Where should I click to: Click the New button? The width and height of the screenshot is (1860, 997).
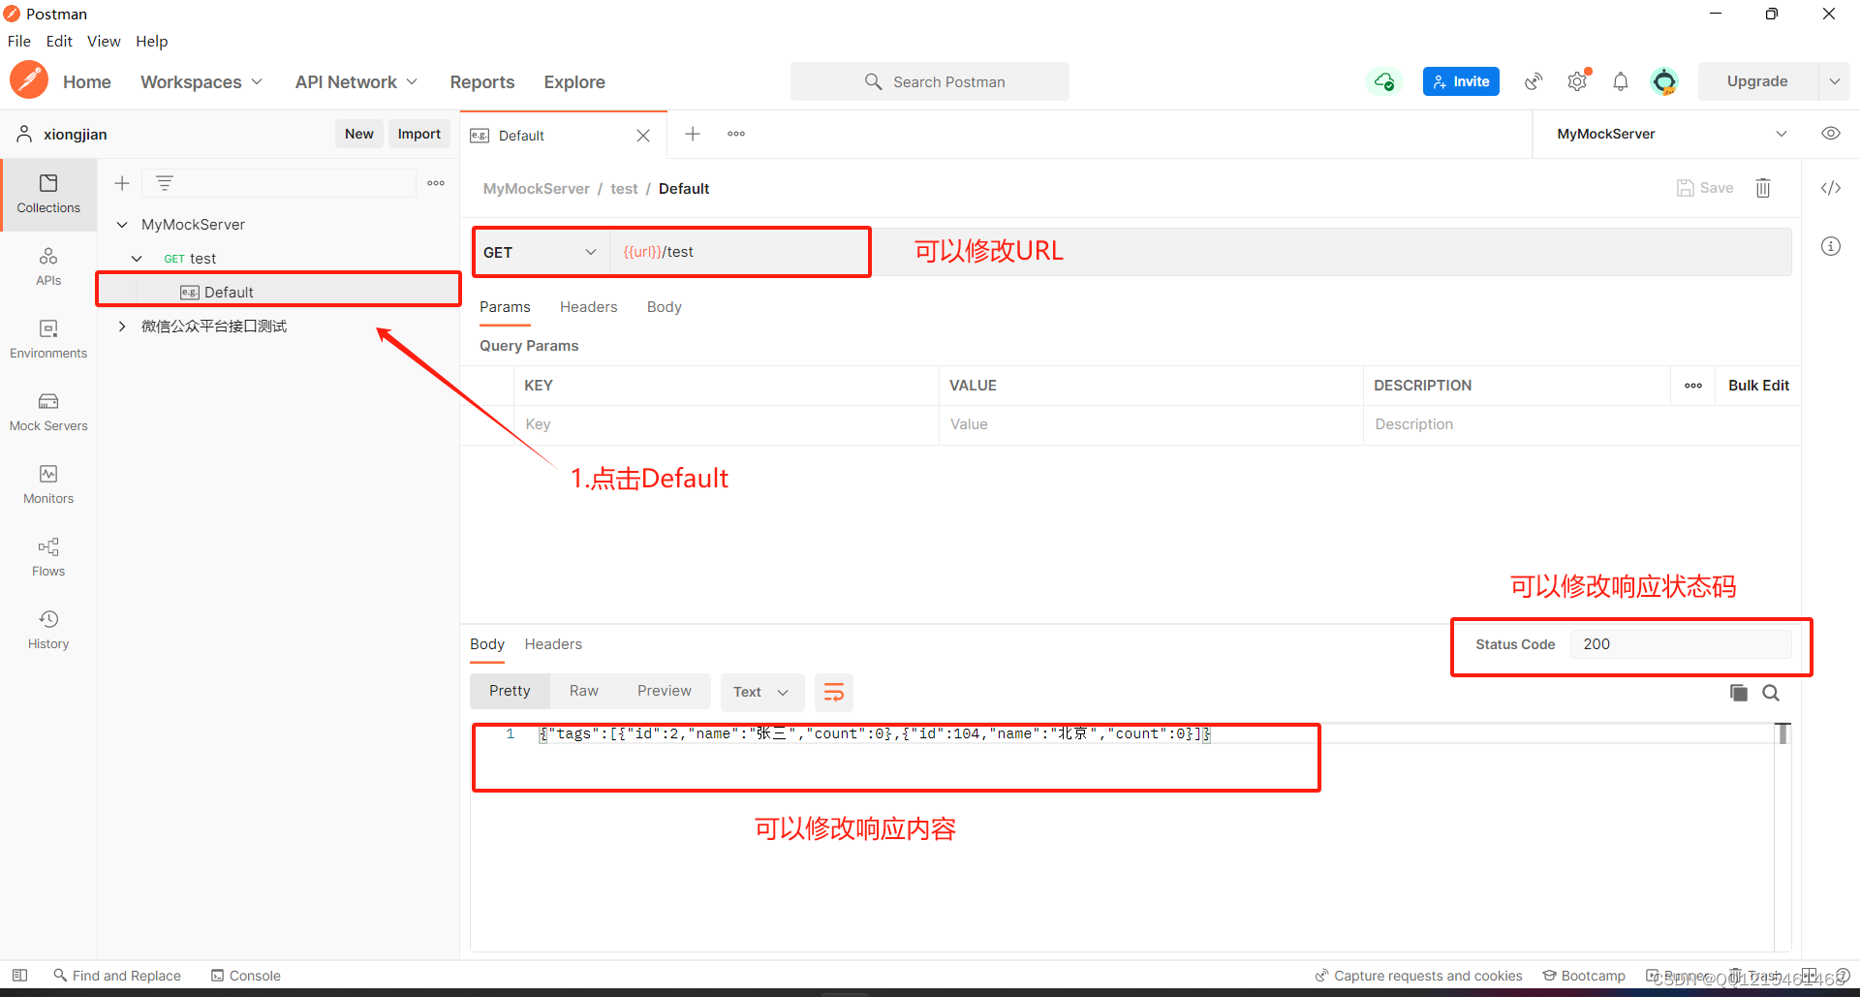tap(359, 134)
